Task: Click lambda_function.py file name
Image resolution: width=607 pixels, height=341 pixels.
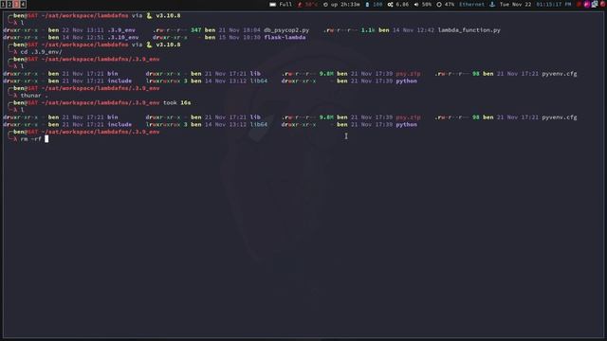Action: coord(469,30)
